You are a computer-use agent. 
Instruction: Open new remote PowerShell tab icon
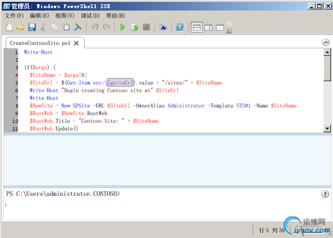click(x=163, y=27)
